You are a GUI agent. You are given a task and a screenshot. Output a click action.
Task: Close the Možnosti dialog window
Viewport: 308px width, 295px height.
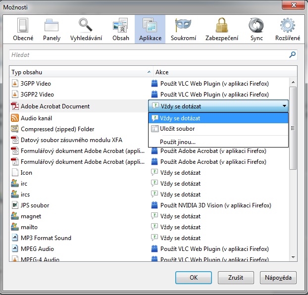[294, 5]
